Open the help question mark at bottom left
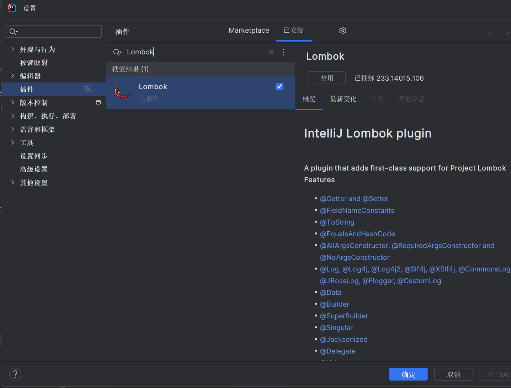 [x=15, y=374]
